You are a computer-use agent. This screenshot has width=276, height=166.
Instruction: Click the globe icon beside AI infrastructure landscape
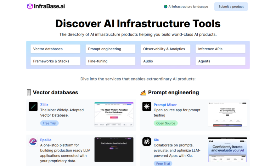click(166, 7)
